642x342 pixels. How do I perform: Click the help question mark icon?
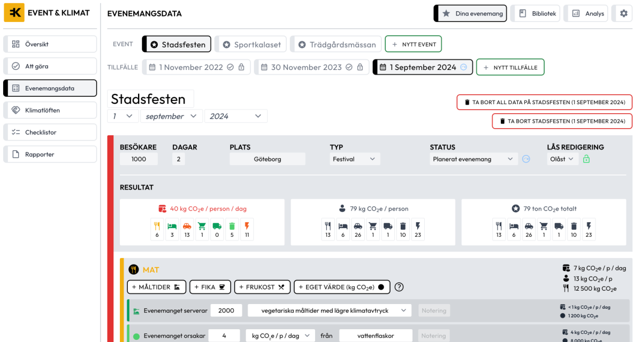pos(399,287)
